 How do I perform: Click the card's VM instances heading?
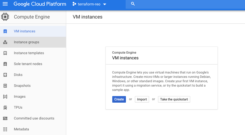125,58
